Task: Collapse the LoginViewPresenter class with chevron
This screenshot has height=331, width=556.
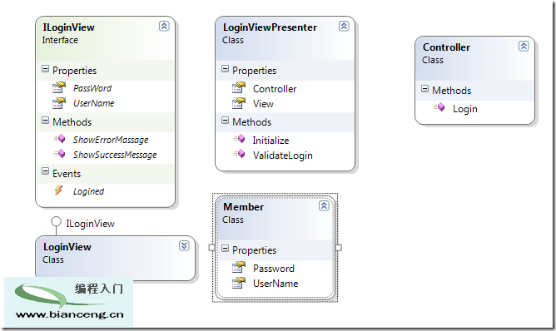Action: click(x=344, y=27)
